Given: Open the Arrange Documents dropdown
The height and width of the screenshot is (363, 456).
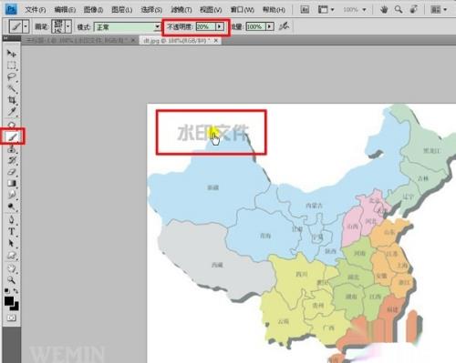Looking at the screenshot, I should [x=439, y=10].
